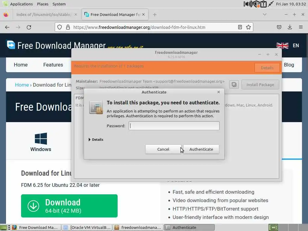Click the site padlock icon
308x231 pixels.
68,27
